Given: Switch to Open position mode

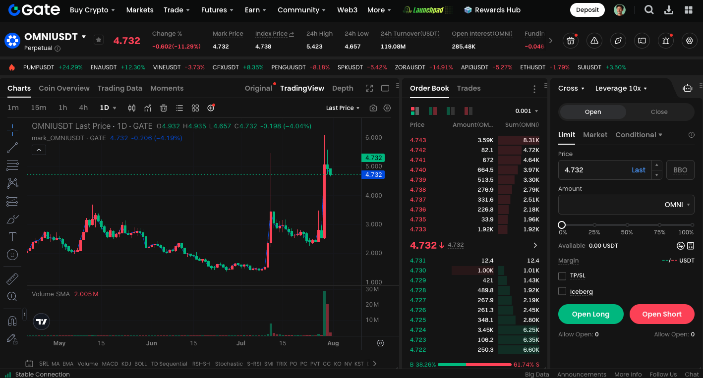Looking at the screenshot, I should [593, 112].
